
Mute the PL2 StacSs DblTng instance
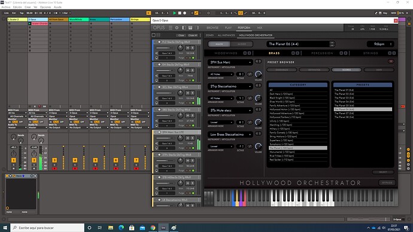click(188, 48)
